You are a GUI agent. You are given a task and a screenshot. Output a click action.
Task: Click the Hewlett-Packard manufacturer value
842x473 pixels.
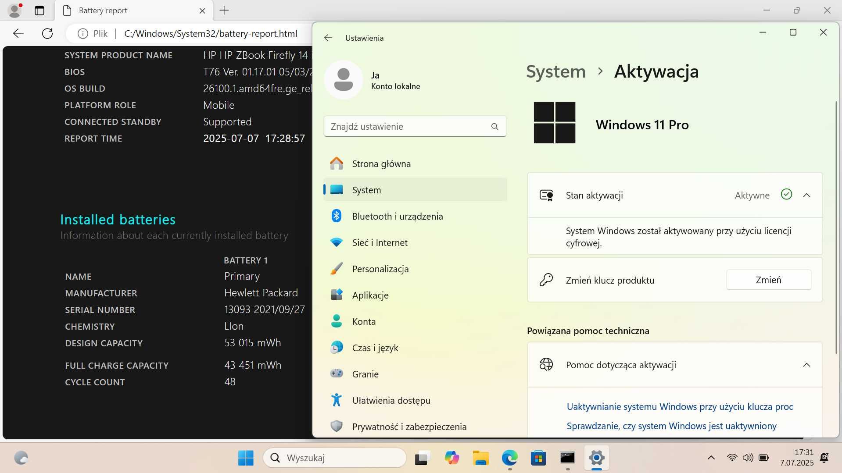(261, 293)
